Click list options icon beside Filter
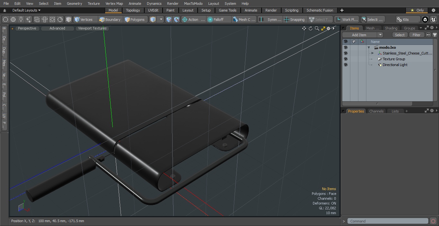The image size is (439, 226). (428, 35)
